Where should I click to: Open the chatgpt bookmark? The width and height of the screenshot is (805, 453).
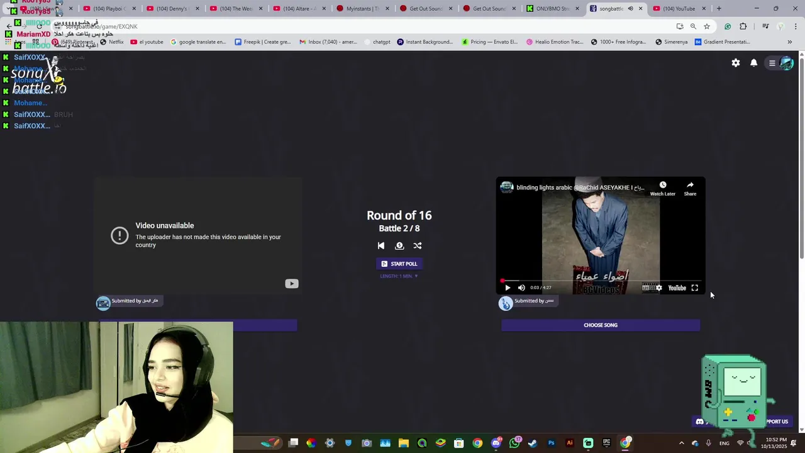377,42
